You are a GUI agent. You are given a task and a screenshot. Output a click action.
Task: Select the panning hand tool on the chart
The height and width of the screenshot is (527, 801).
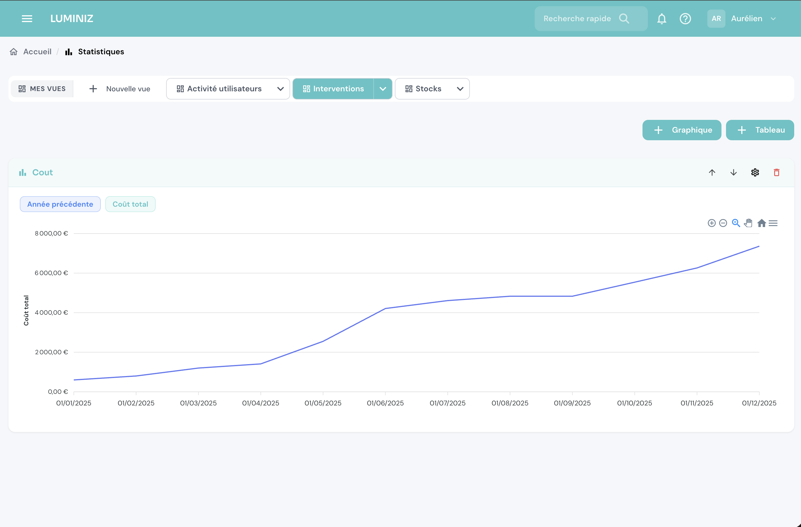point(749,223)
